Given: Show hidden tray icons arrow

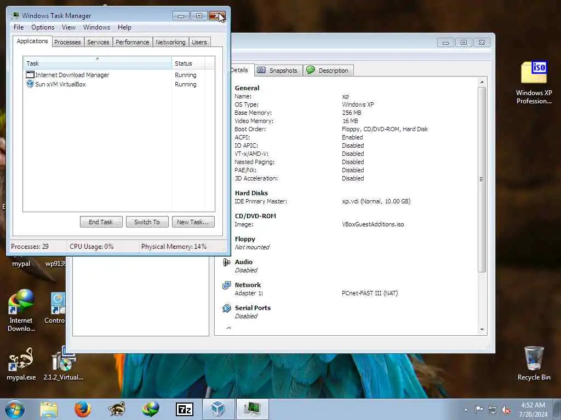Looking at the screenshot, I should point(466,410).
